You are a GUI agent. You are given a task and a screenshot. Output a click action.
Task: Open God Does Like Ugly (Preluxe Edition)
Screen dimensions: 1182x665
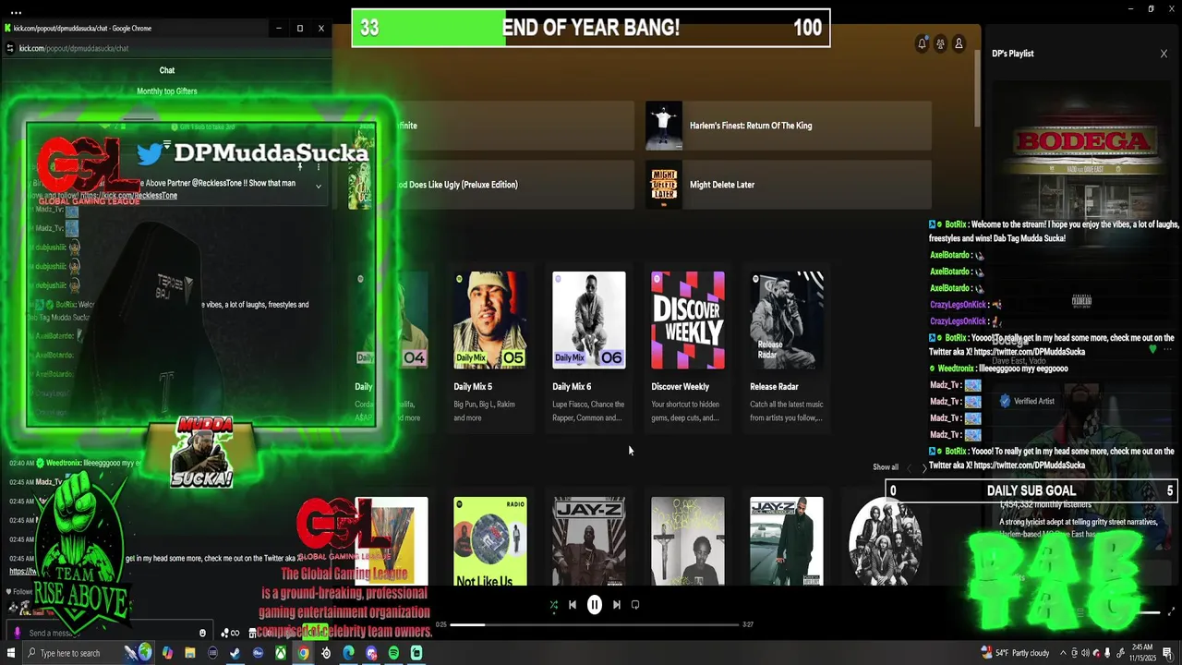(490, 185)
